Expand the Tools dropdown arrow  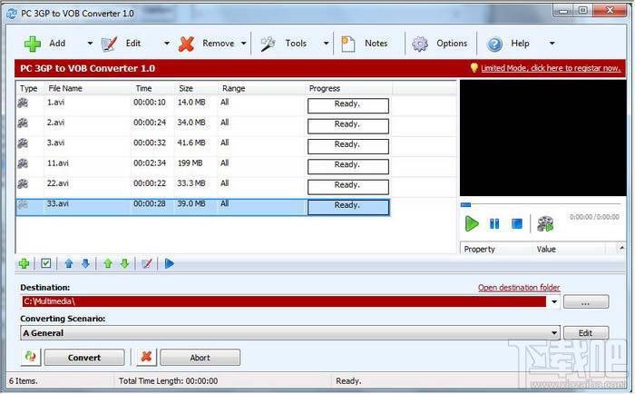(326, 44)
